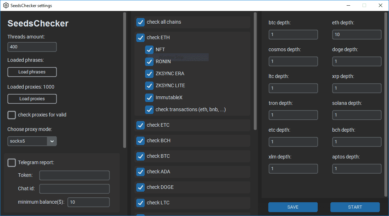Screen dimensions: 389x216
Task: Click the Telegram Token input field
Action: [x=74, y=175]
